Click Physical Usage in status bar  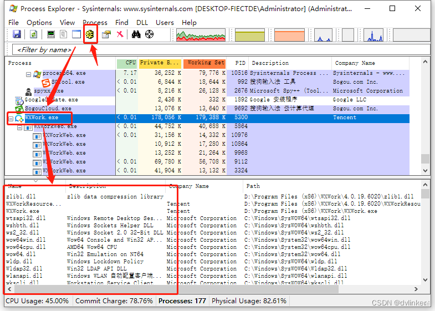pos(249,301)
